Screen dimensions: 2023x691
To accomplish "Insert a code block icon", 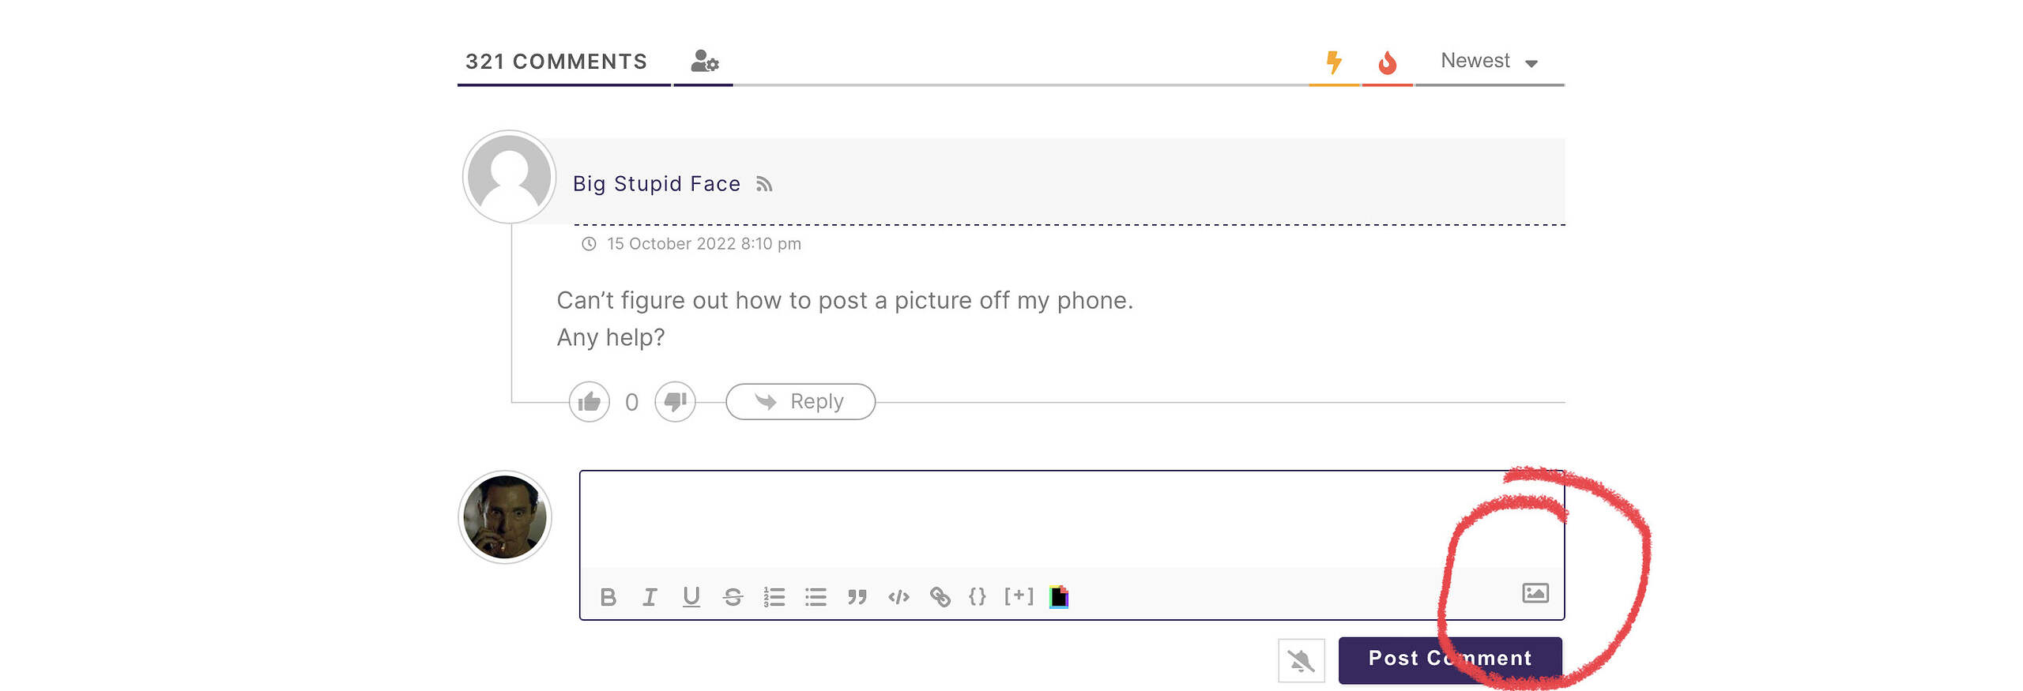I will (x=898, y=597).
